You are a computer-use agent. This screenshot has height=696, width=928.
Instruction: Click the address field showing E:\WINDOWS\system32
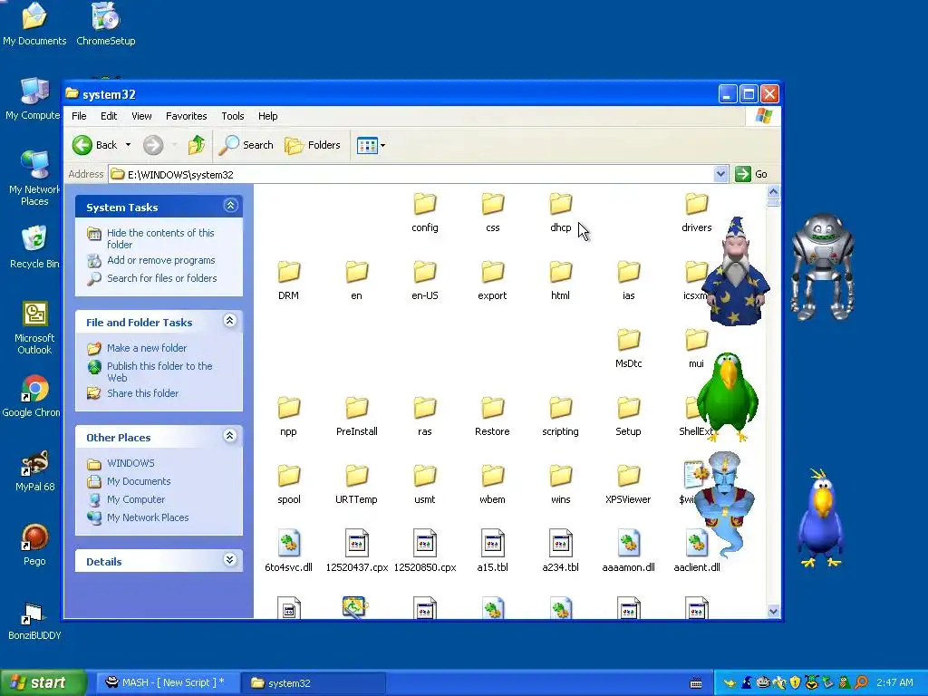tap(411, 175)
